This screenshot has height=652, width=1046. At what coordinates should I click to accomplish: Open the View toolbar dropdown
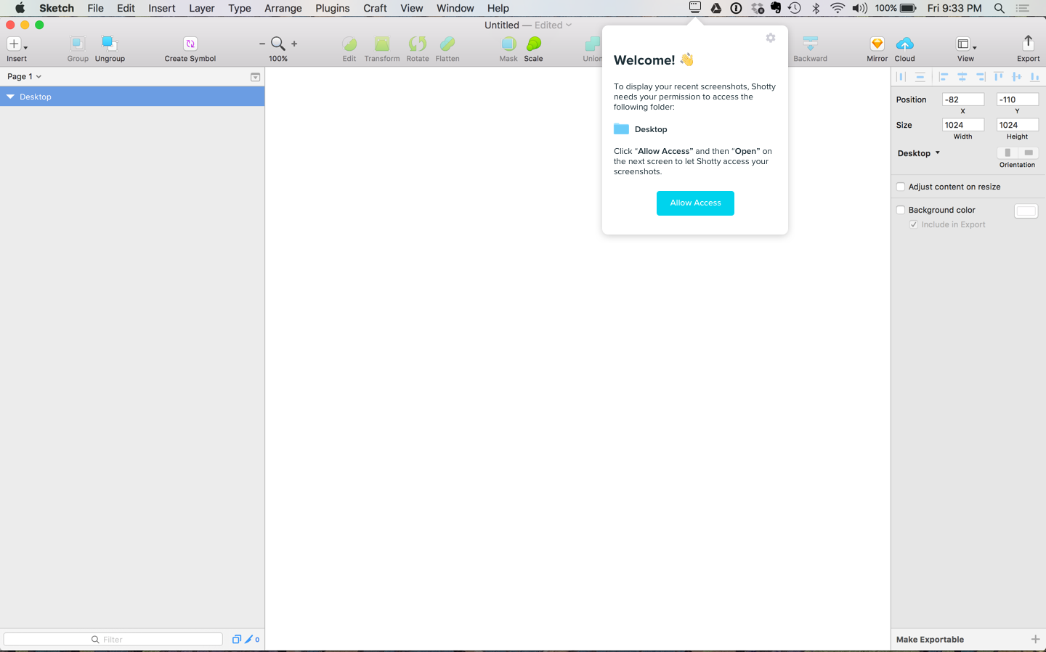coord(965,44)
